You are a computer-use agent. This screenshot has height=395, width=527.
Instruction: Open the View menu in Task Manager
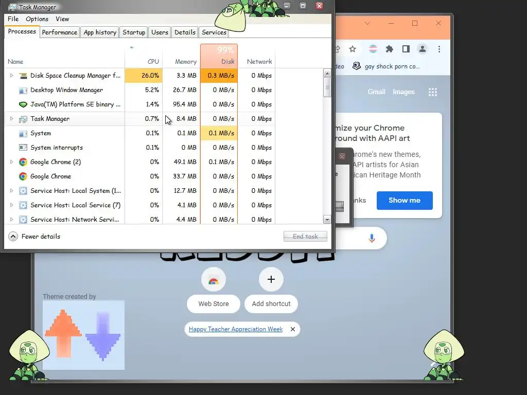click(x=62, y=19)
